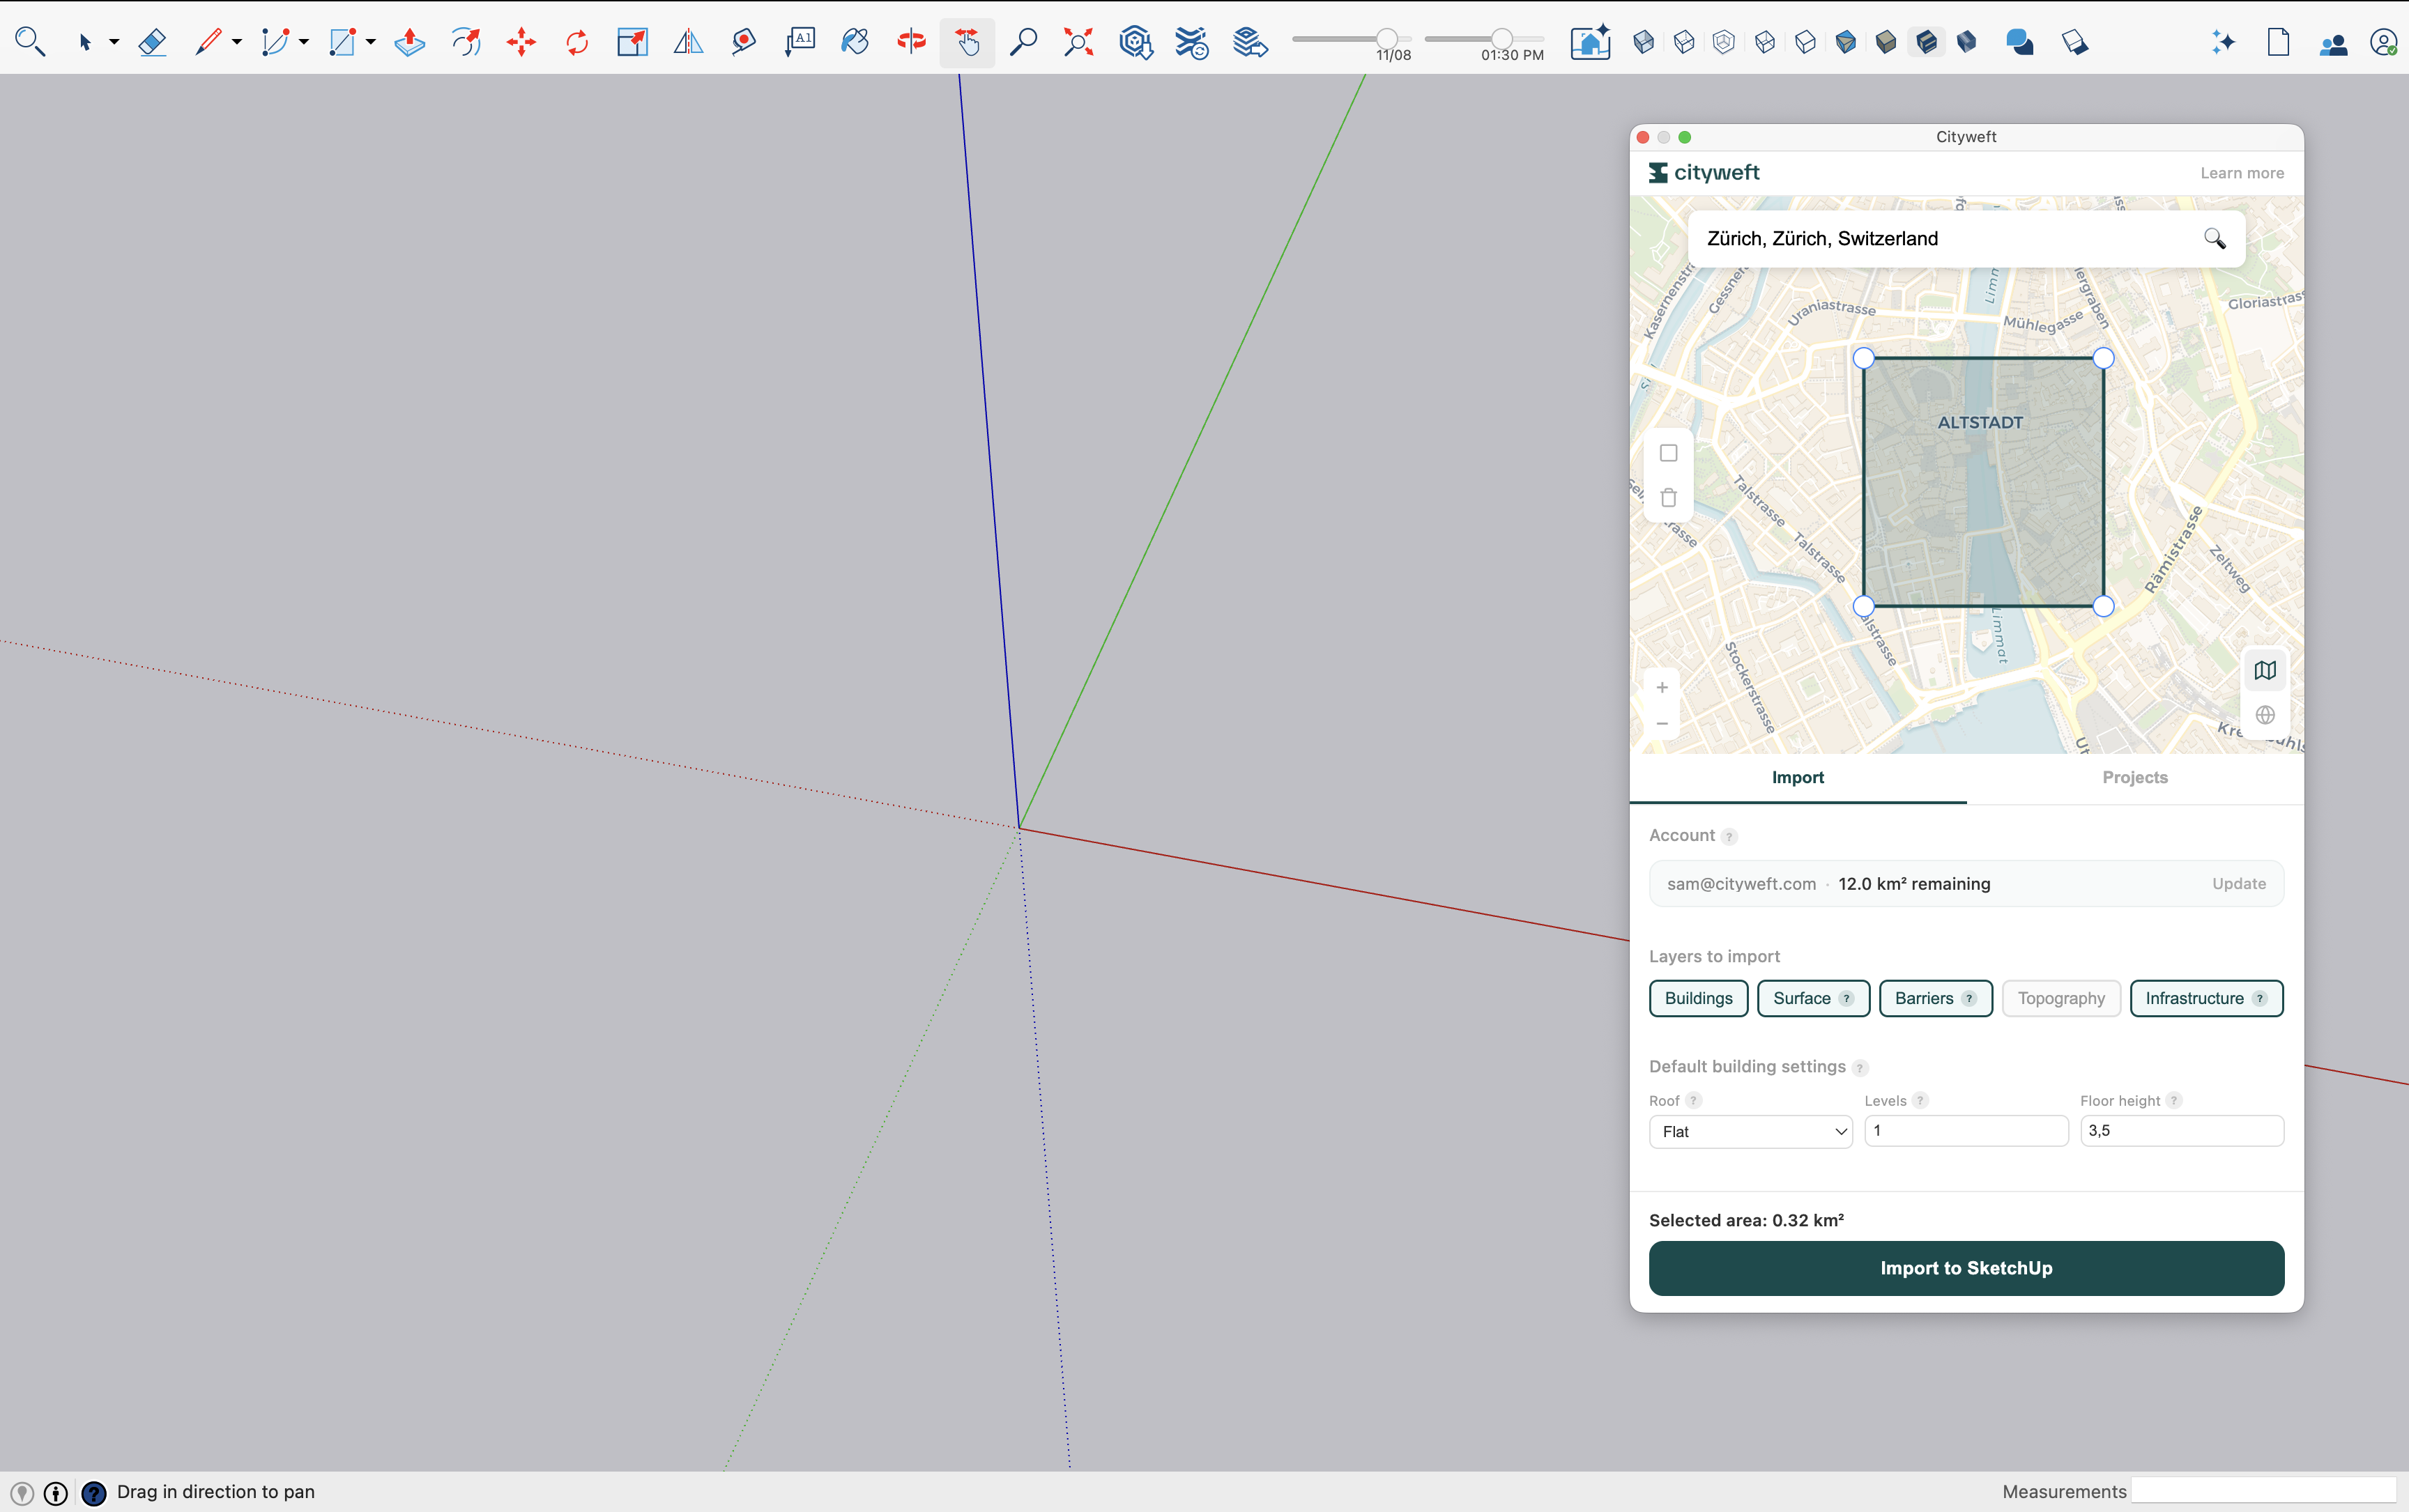Image resolution: width=2409 pixels, height=1512 pixels.
Task: Open the Roof type dropdown
Action: coord(1751,1131)
